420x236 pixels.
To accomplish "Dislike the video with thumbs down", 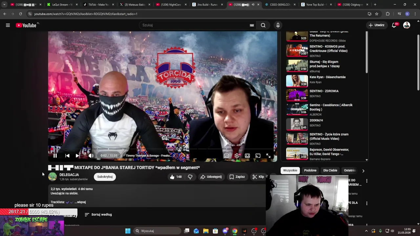I will 190,177.
